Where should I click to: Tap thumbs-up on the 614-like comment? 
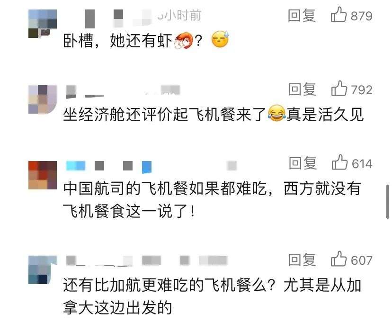click(x=339, y=162)
